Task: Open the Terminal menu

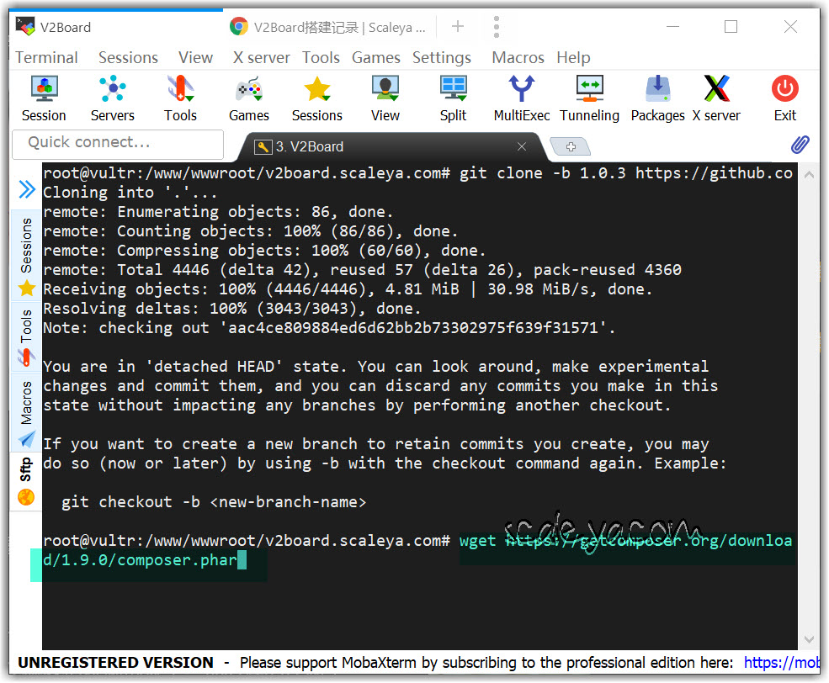Action: pos(46,57)
